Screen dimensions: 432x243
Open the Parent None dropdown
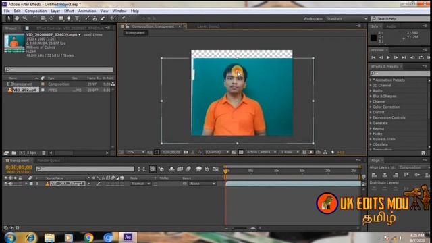coord(202,184)
